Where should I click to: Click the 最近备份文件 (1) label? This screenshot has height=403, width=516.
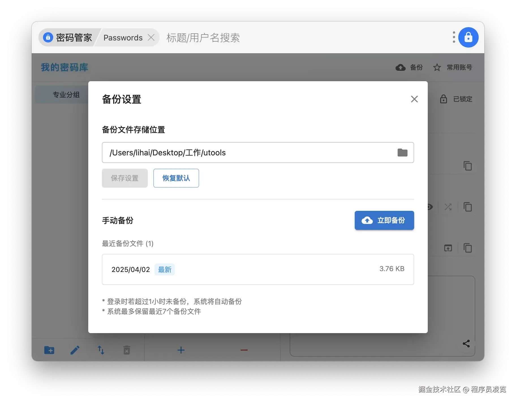[x=128, y=243]
